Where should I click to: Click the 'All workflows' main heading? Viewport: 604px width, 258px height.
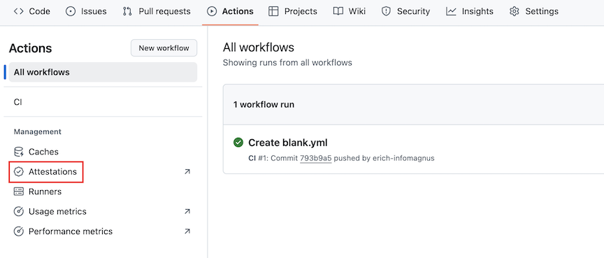(x=259, y=48)
